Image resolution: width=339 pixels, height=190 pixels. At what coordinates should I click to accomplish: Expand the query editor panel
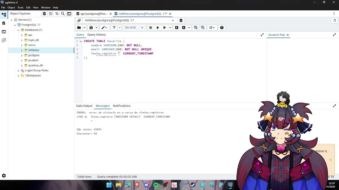coord(262,35)
